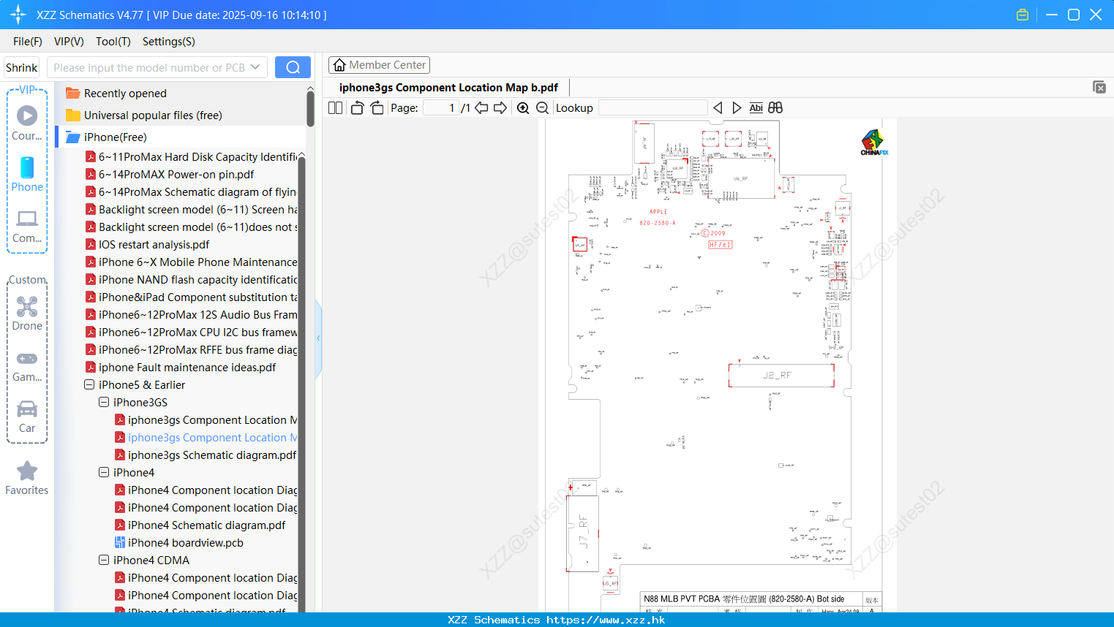Click the blue search button
Screen dimensions: 1114x627
(293, 67)
